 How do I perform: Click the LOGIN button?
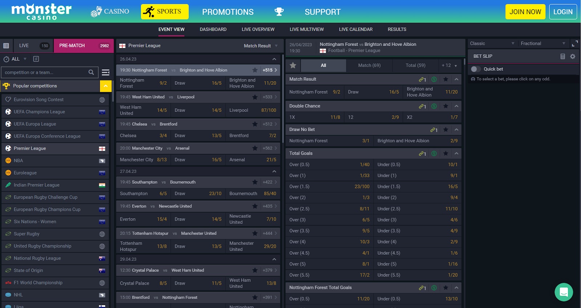pos(562,12)
